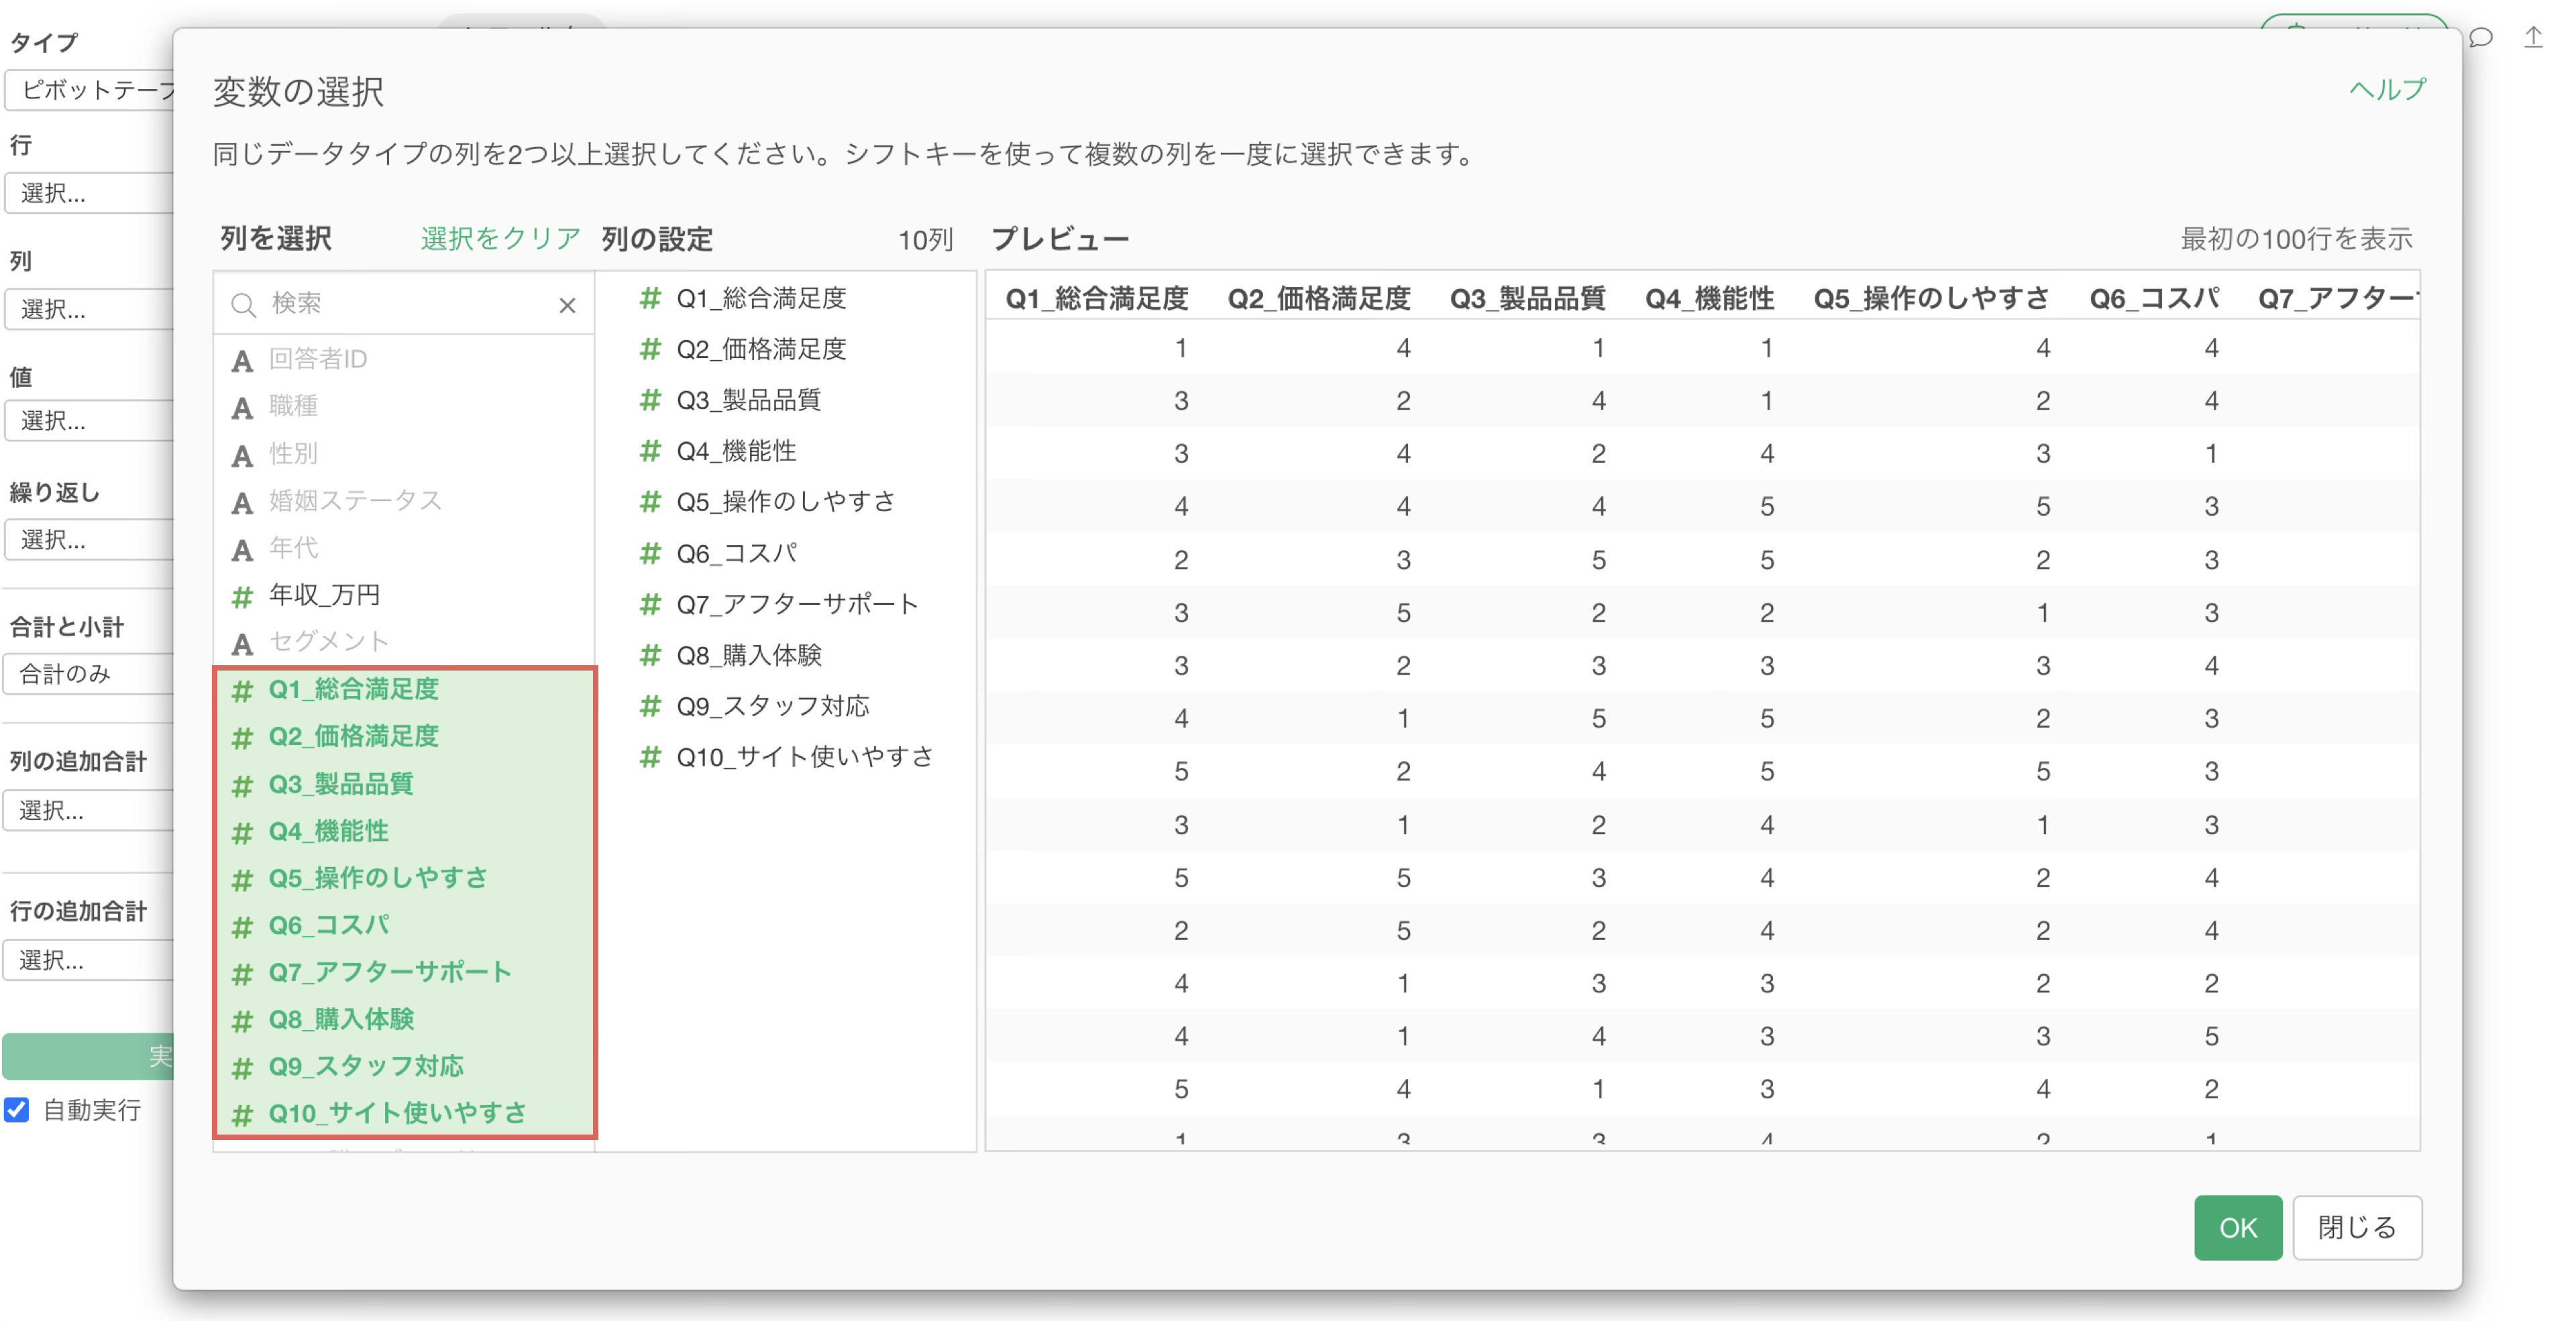Deselect Q9_スタッフ対応 in the column list
Image resolution: width=2576 pixels, height=1321 pixels.
point(404,1066)
